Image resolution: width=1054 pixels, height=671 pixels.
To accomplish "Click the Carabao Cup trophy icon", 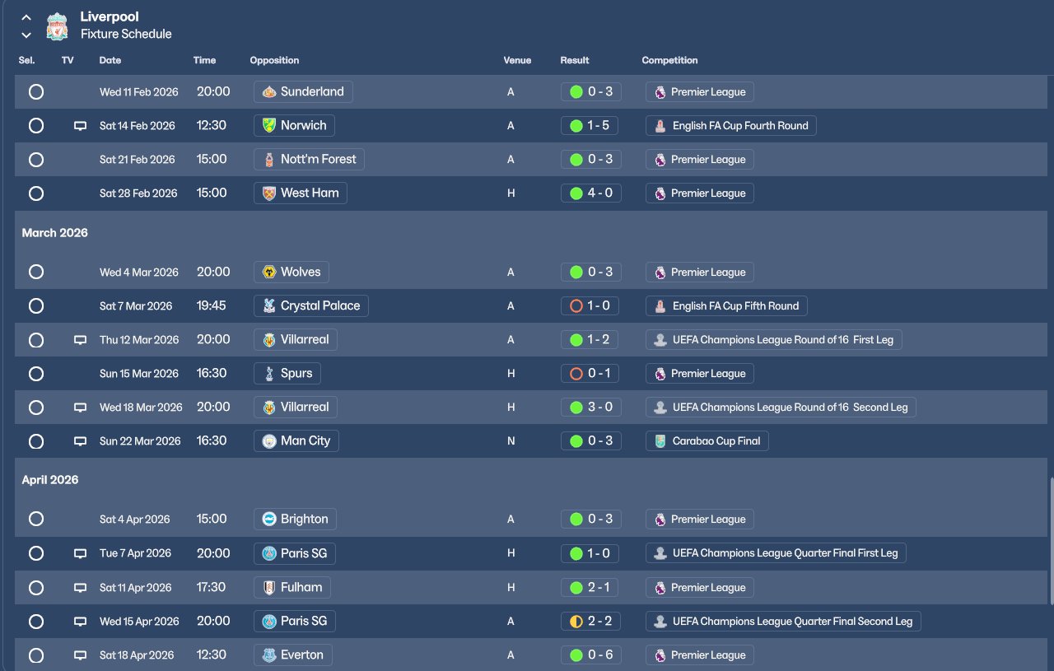I will [660, 441].
